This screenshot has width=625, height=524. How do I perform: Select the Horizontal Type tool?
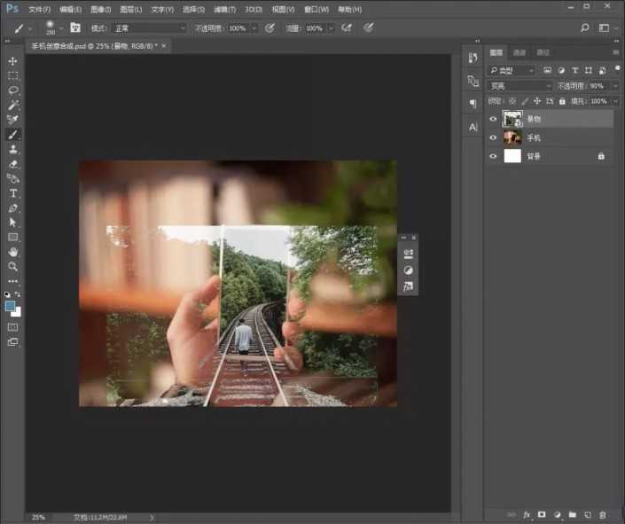click(13, 193)
